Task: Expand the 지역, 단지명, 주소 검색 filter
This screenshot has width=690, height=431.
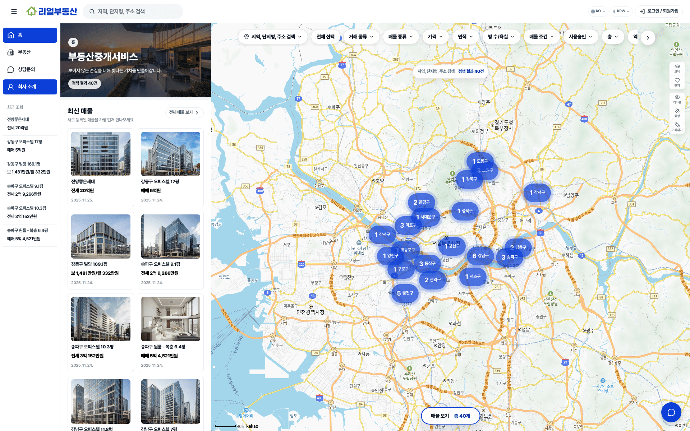Action: pyautogui.click(x=273, y=37)
